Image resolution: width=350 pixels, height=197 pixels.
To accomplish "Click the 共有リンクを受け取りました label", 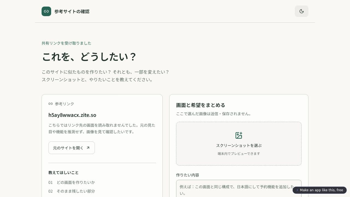I will point(66,43).
